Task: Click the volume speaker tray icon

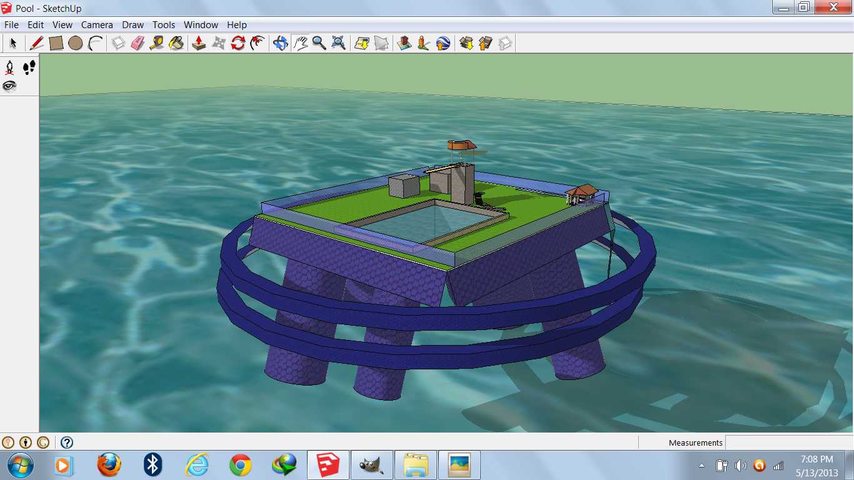Action: click(x=740, y=466)
